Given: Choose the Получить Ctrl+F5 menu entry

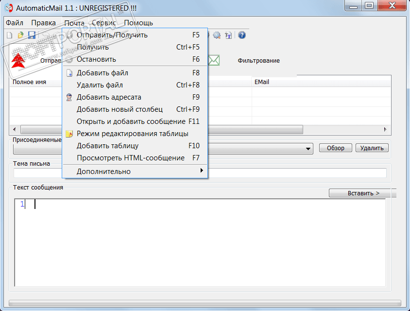Looking at the screenshot, I should [x=135, y=47].
